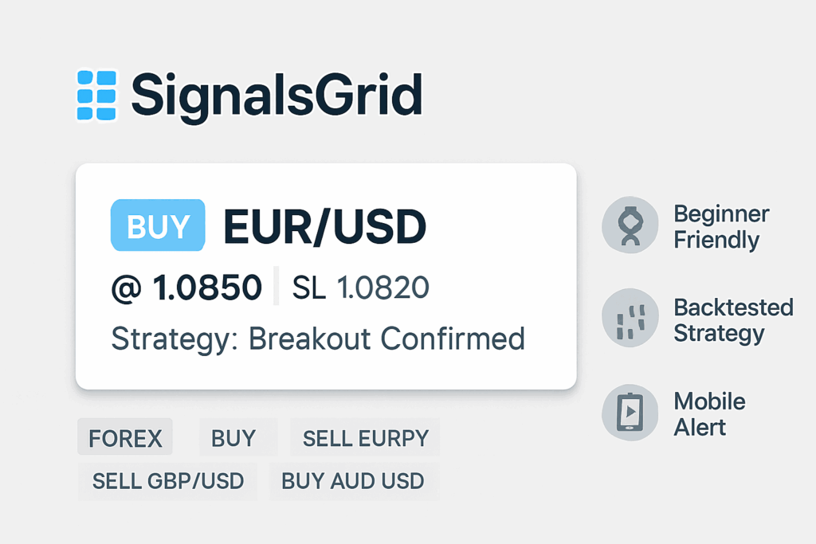Click the Backtested Strategy circular icon
816x544 pixels.
630,318
